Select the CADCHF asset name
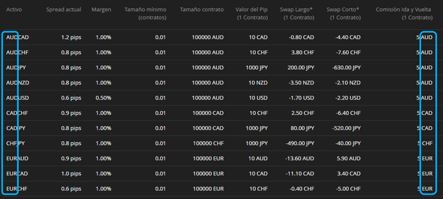Screen dimensions: 443x199 (17, 113)
